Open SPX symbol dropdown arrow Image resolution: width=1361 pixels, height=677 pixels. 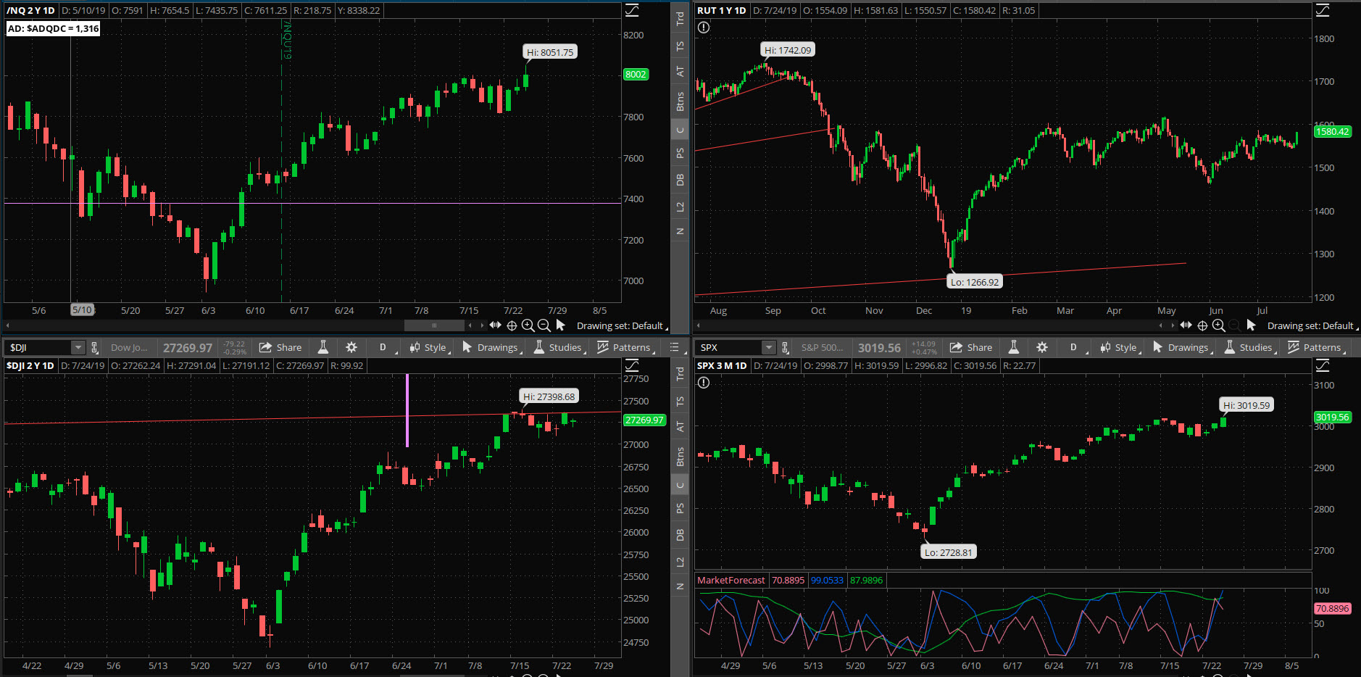[x=769, y=347]
